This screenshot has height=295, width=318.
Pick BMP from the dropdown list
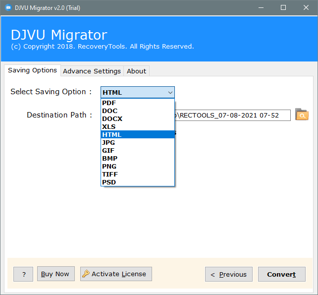pyautogui.click(x=138, y=158)
